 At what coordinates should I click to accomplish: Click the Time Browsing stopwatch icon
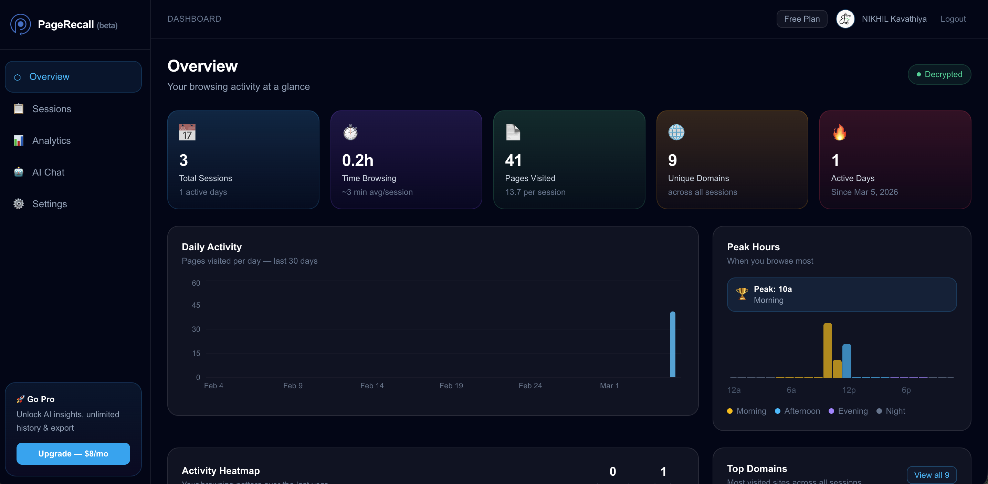(x=350, y=132)
